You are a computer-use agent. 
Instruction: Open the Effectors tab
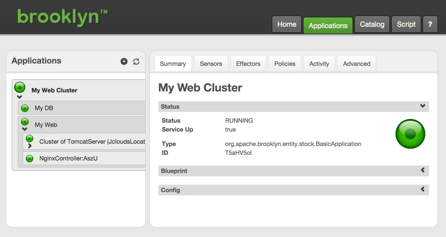[x=248, y=64]
